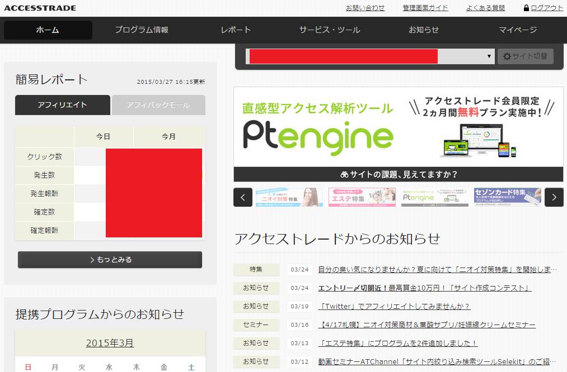Click the 今日 column header

(104, 137)
